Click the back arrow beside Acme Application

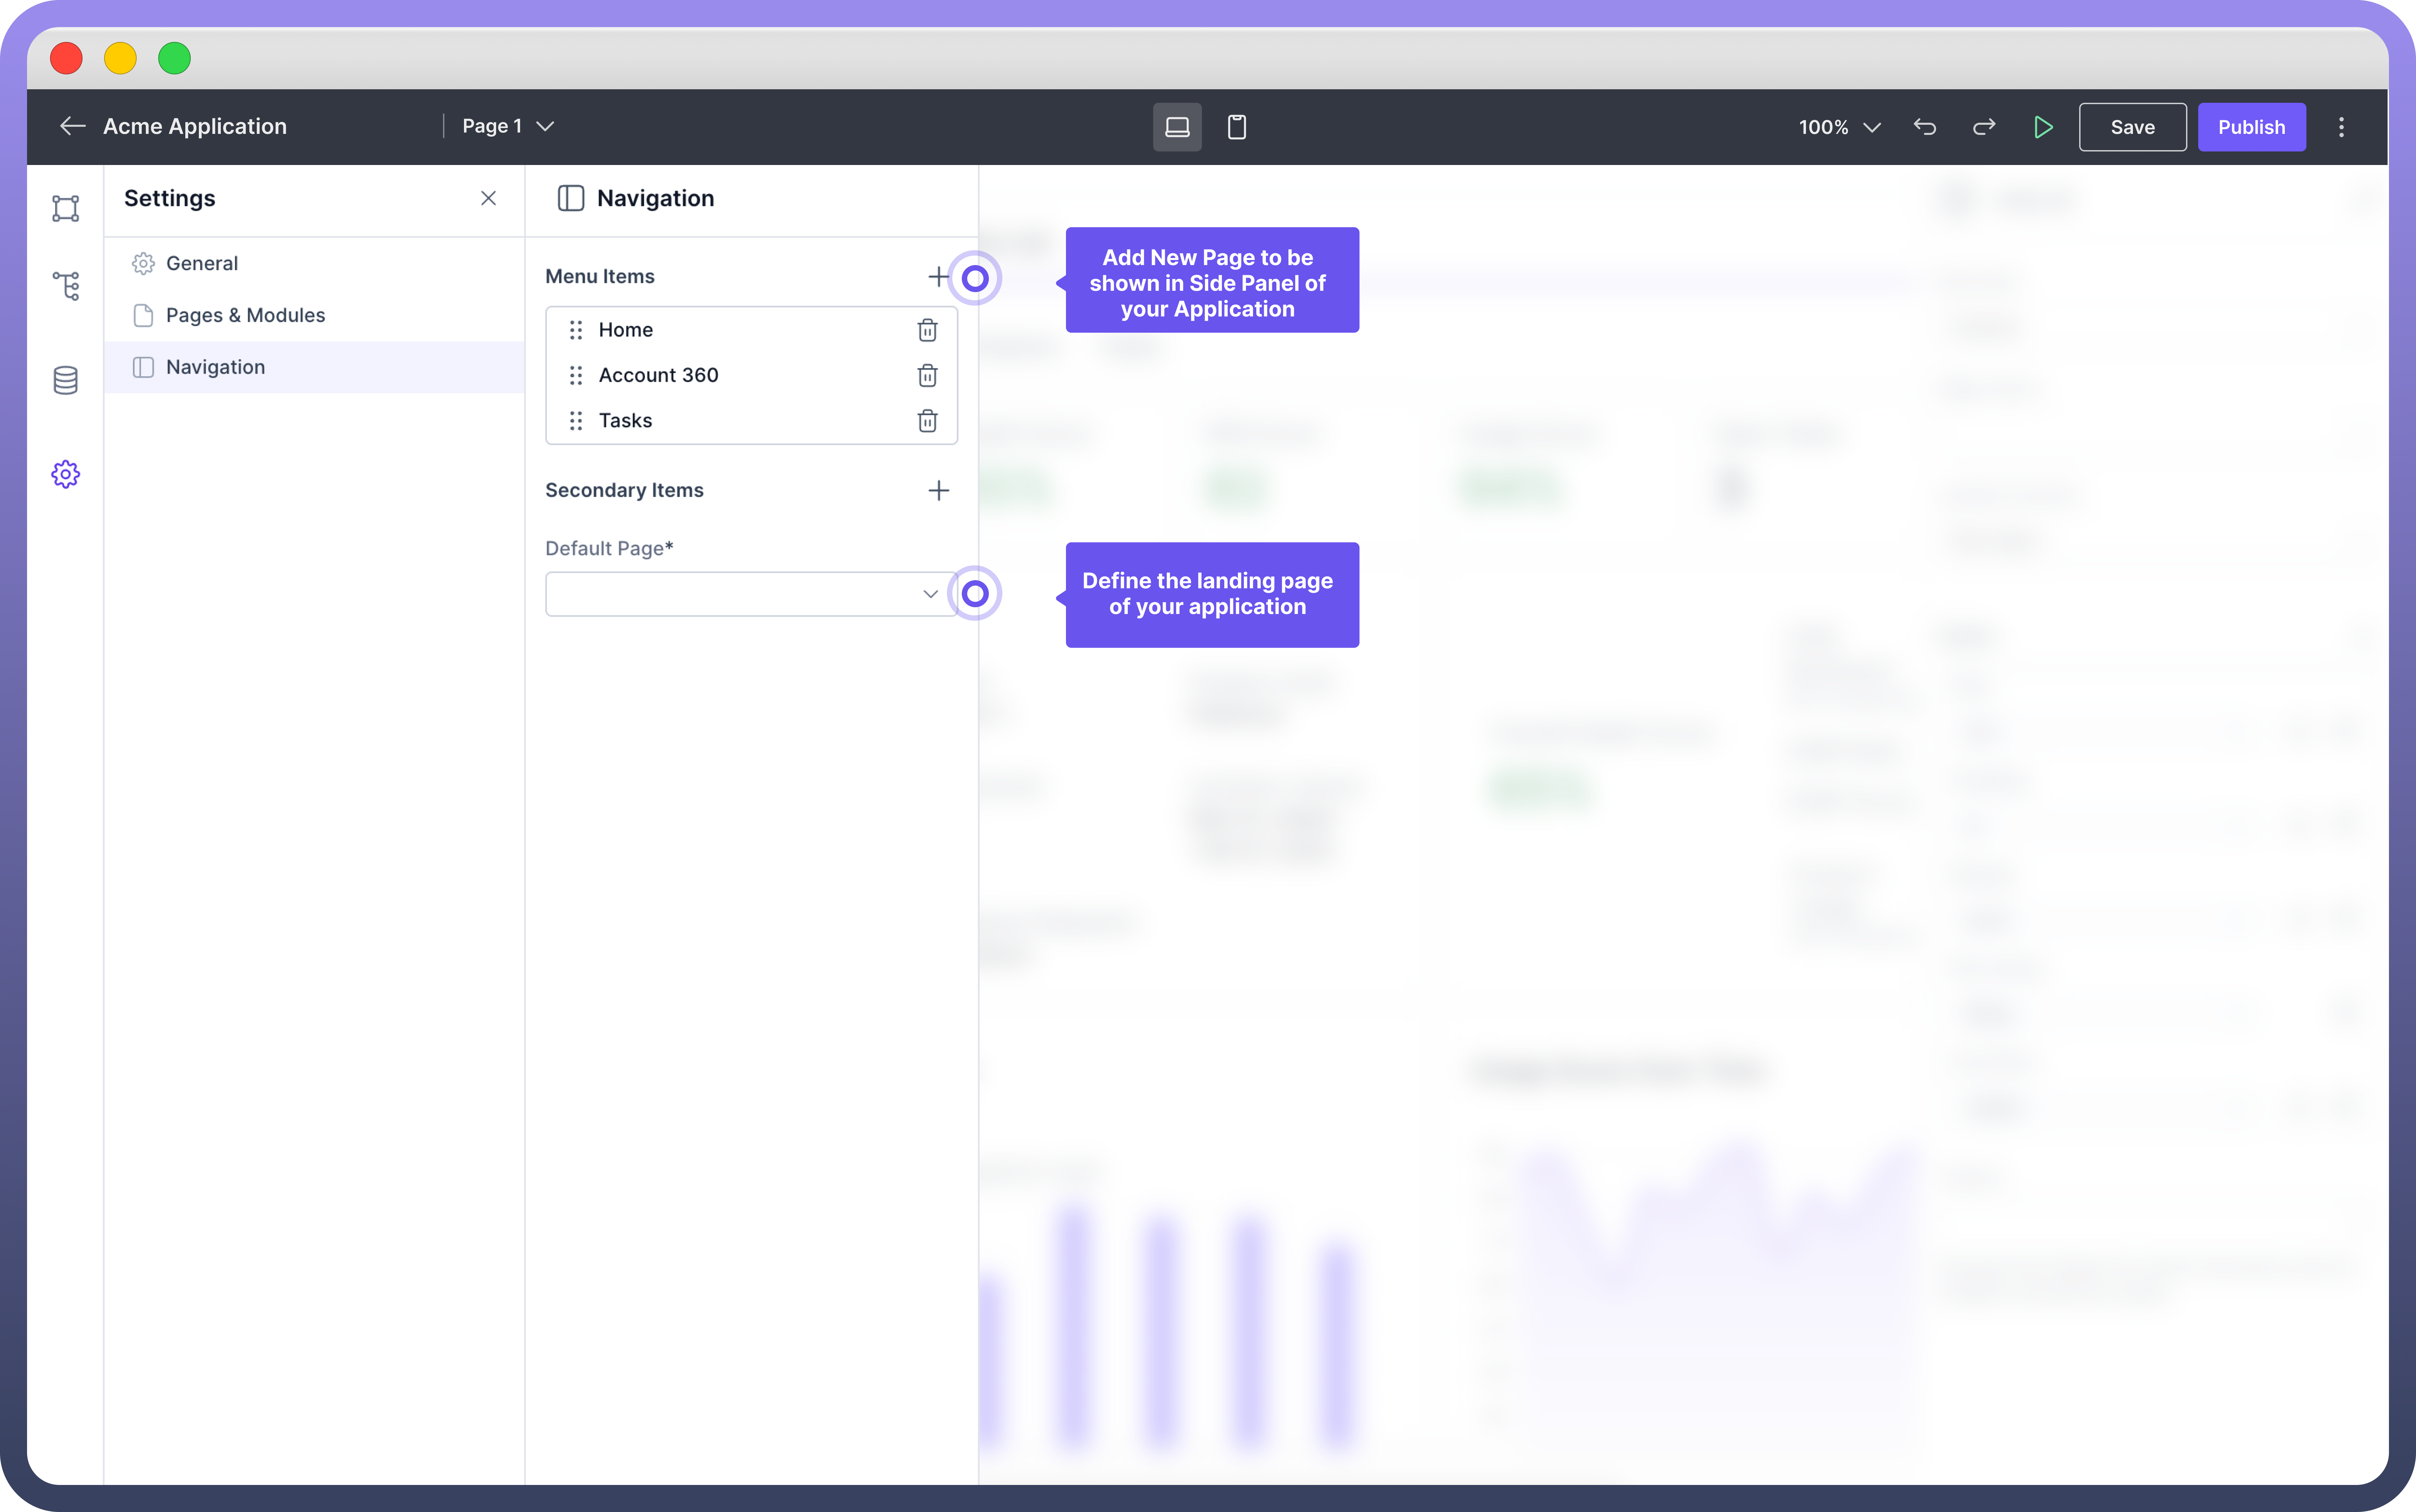pos(72,126)
